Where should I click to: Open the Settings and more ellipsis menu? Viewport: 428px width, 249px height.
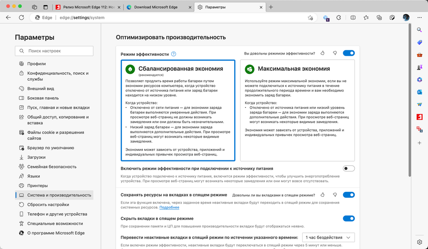pyautogui.click(x=419, y=17)
